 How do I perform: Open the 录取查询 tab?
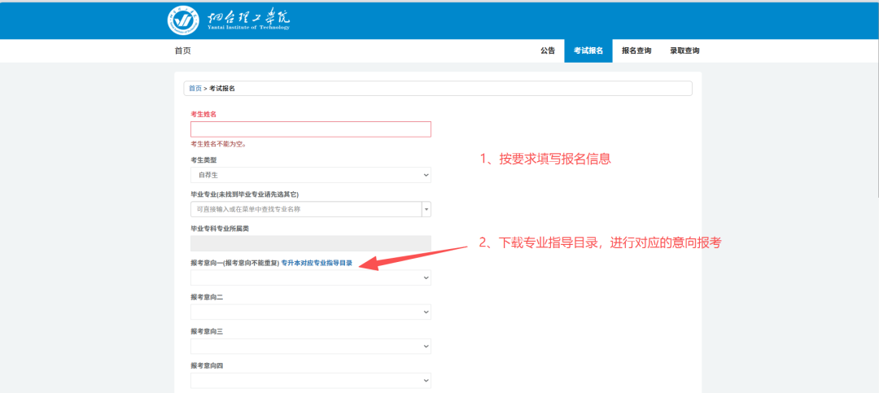(x=684, y=50)
